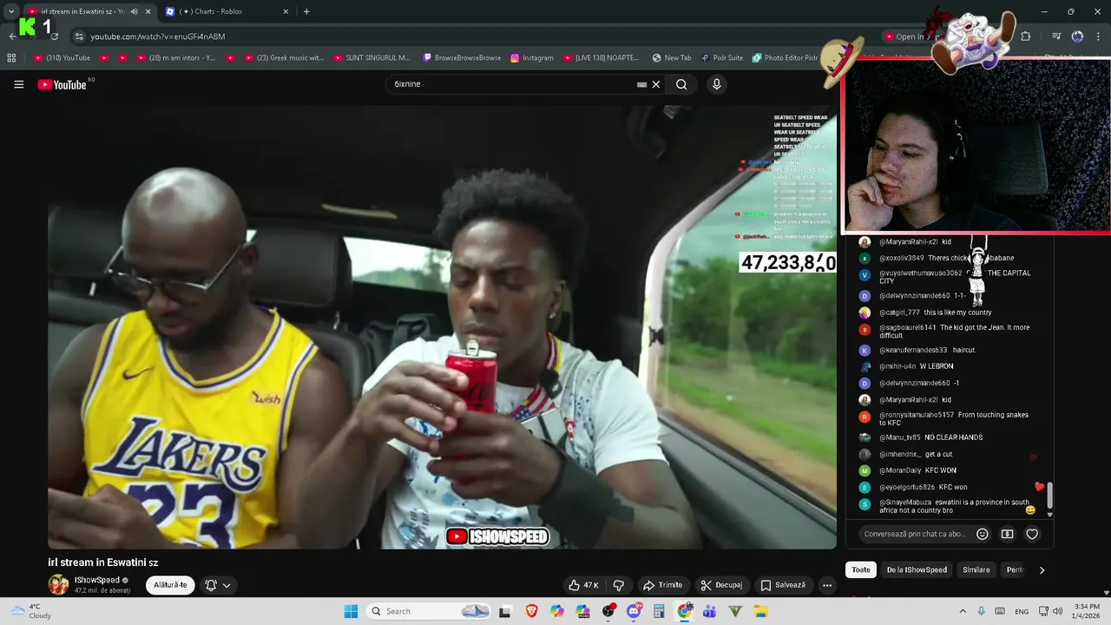Open the New Tab bookmark

click(672, 58)
